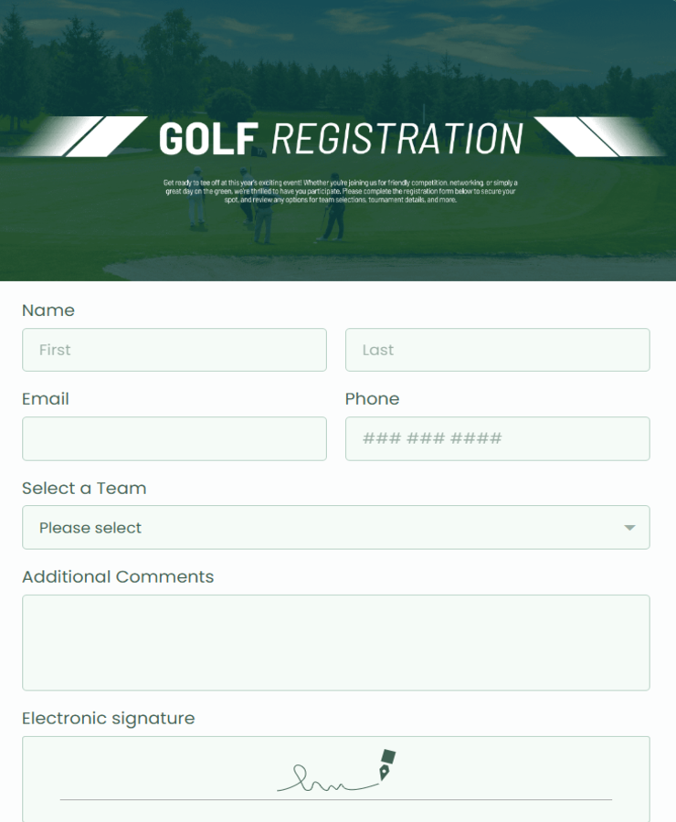Click the Phone field showing ### ### ####
Viewport: 676px width, 822px height.
pyautogui.click(x=497, y=438)
